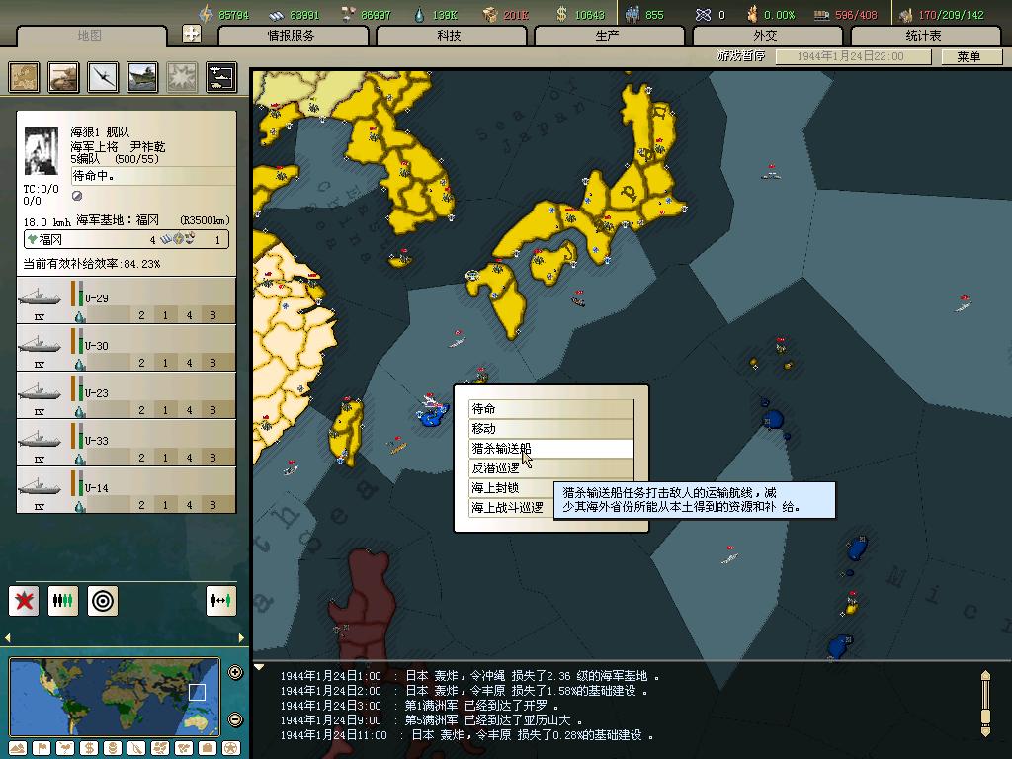The height and width of the screenshot is (759, 1012).
Task: Select 移动 from the mission menu
Action: (x=551, y=429)
